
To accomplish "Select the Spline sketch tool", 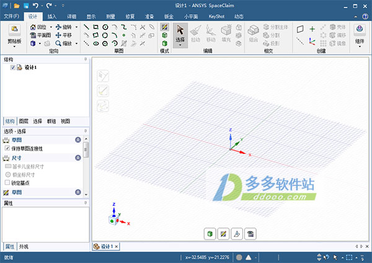I will [x=124, y=27].
